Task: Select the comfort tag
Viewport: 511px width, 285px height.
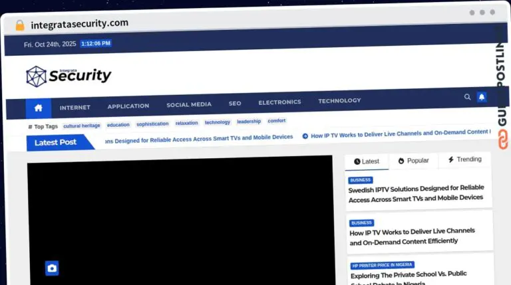Action: coord(277,121)
